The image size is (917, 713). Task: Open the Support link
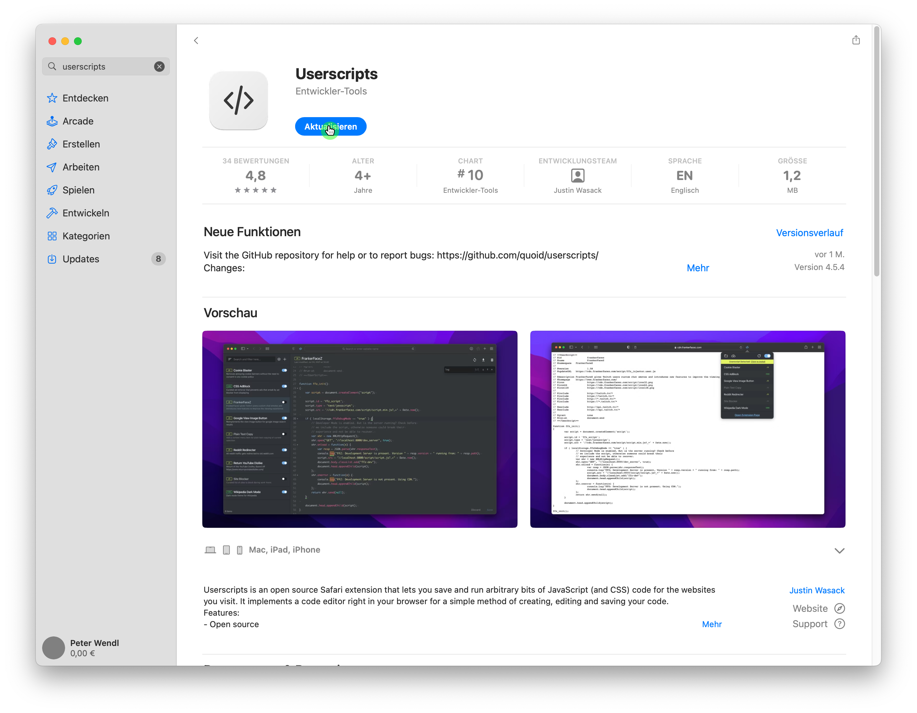click(x=810, y=624)
